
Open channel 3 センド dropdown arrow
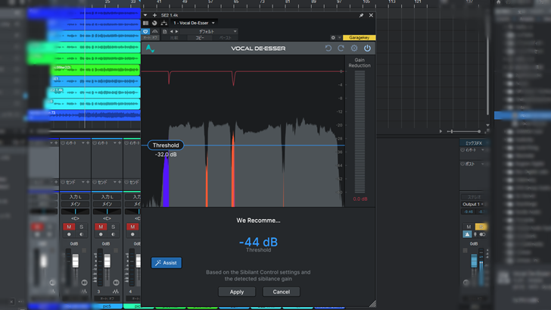pos(114,182)
